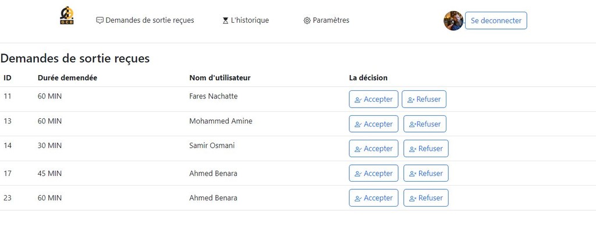Refuse Samir Osmani's request
596x248 pixels.
[425, 148]
